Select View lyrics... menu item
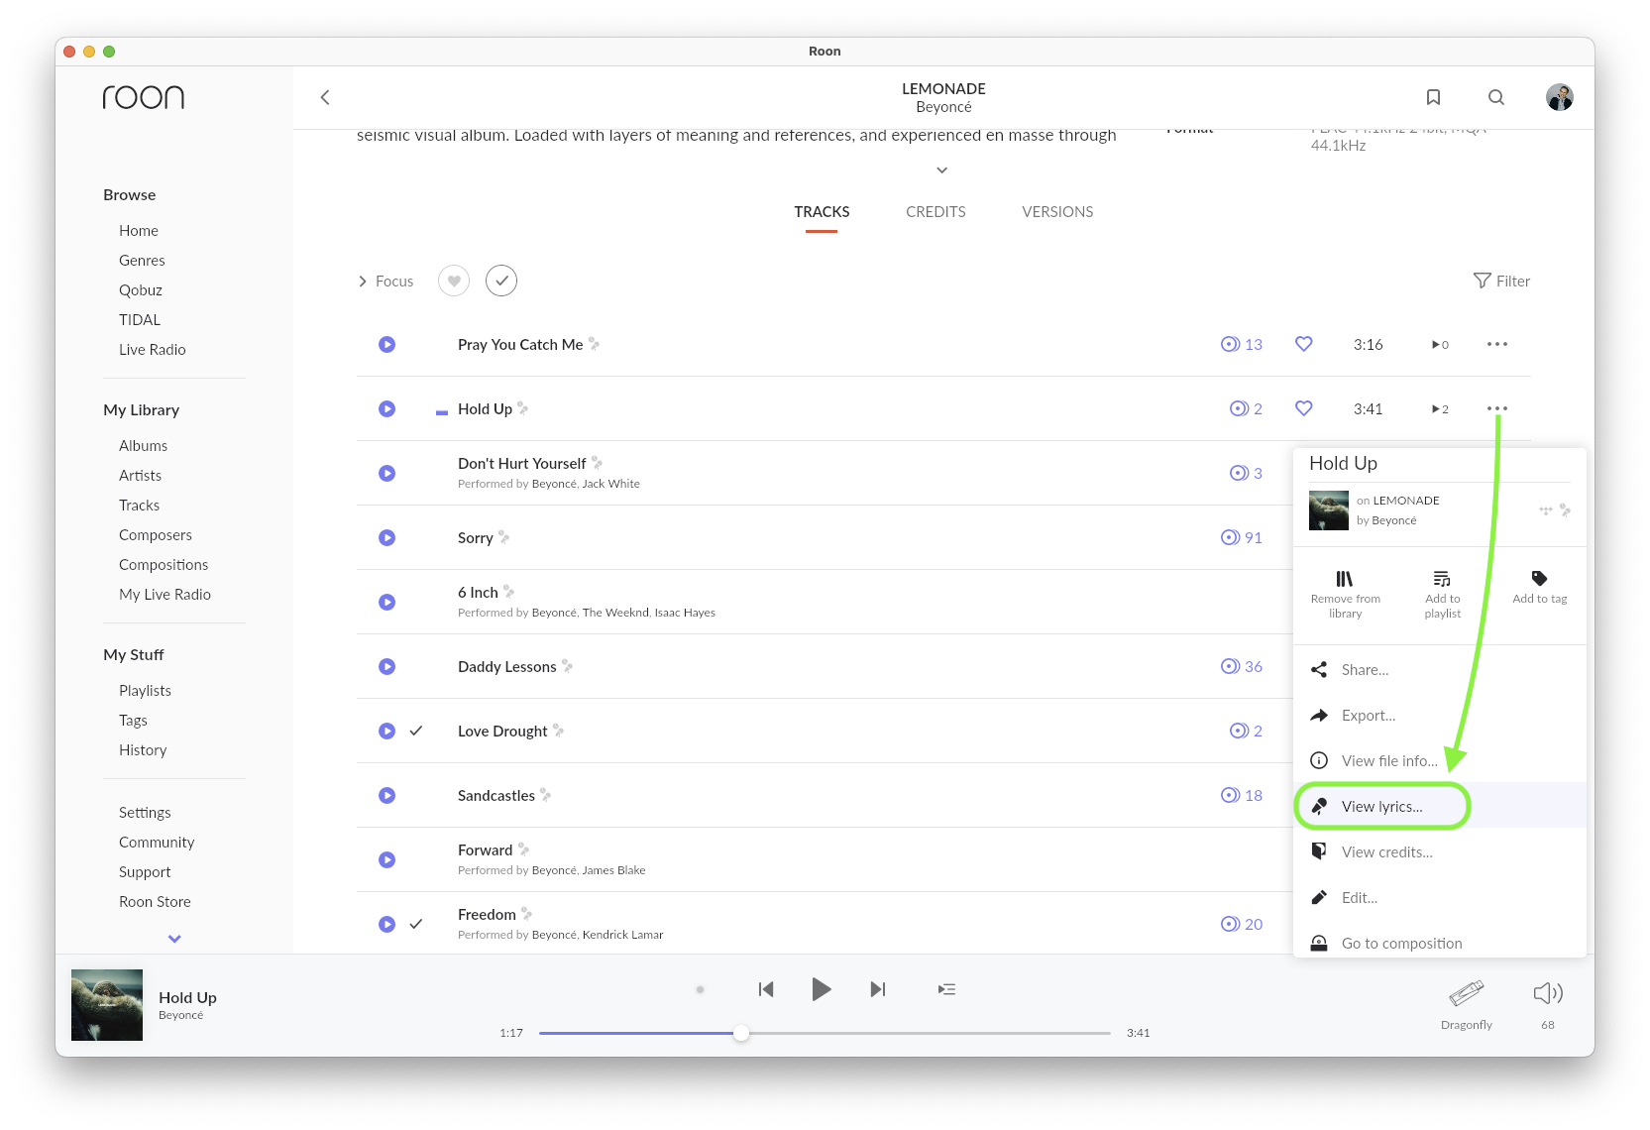 (x=1440, y=807)
